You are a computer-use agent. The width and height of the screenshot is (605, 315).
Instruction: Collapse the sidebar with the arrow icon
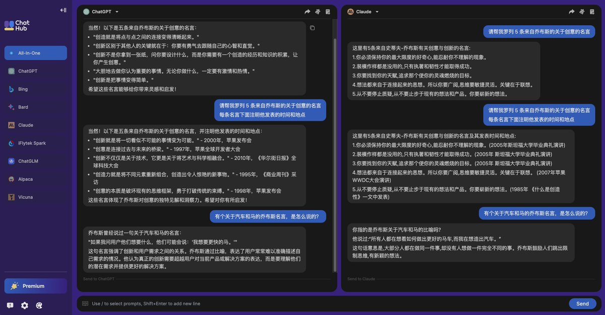pos(63,10)
